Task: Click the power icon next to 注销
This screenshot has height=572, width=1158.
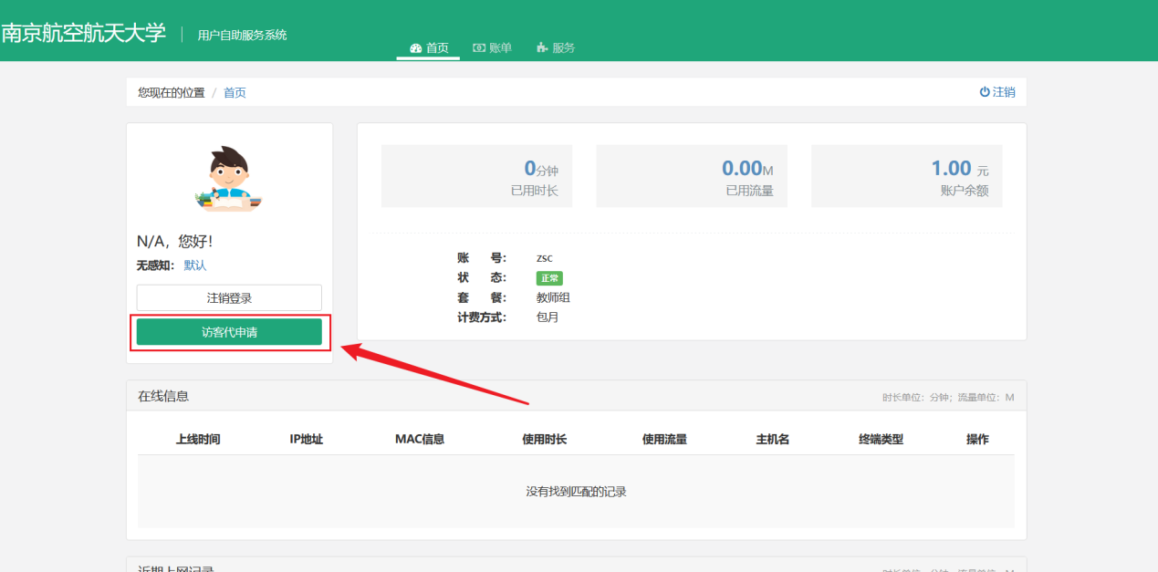Action: 985,92
